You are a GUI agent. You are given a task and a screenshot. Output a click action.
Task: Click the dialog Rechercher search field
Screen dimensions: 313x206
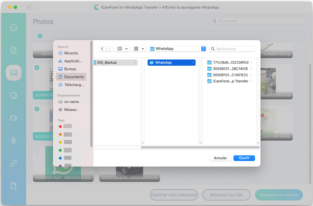click(232, 49)
